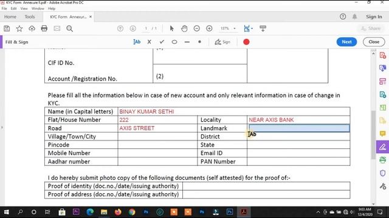Select the circle annotation tool
Viewport: 389px width, 218px height.
pyautogui.click(x=174, y=42)
